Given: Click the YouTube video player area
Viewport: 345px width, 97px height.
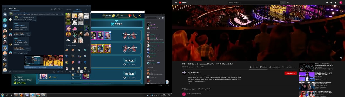Looking at the screenshot, I should pos(259,33).
